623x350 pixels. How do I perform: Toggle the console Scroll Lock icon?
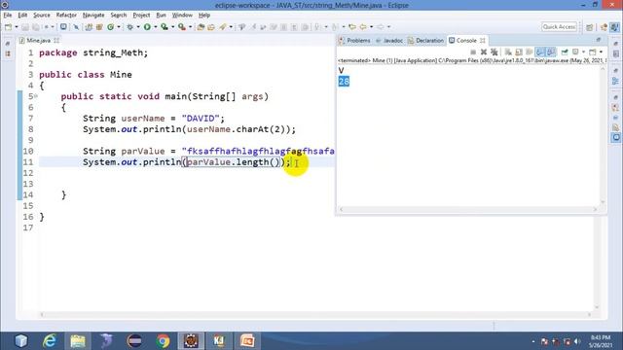click(519, 52)
